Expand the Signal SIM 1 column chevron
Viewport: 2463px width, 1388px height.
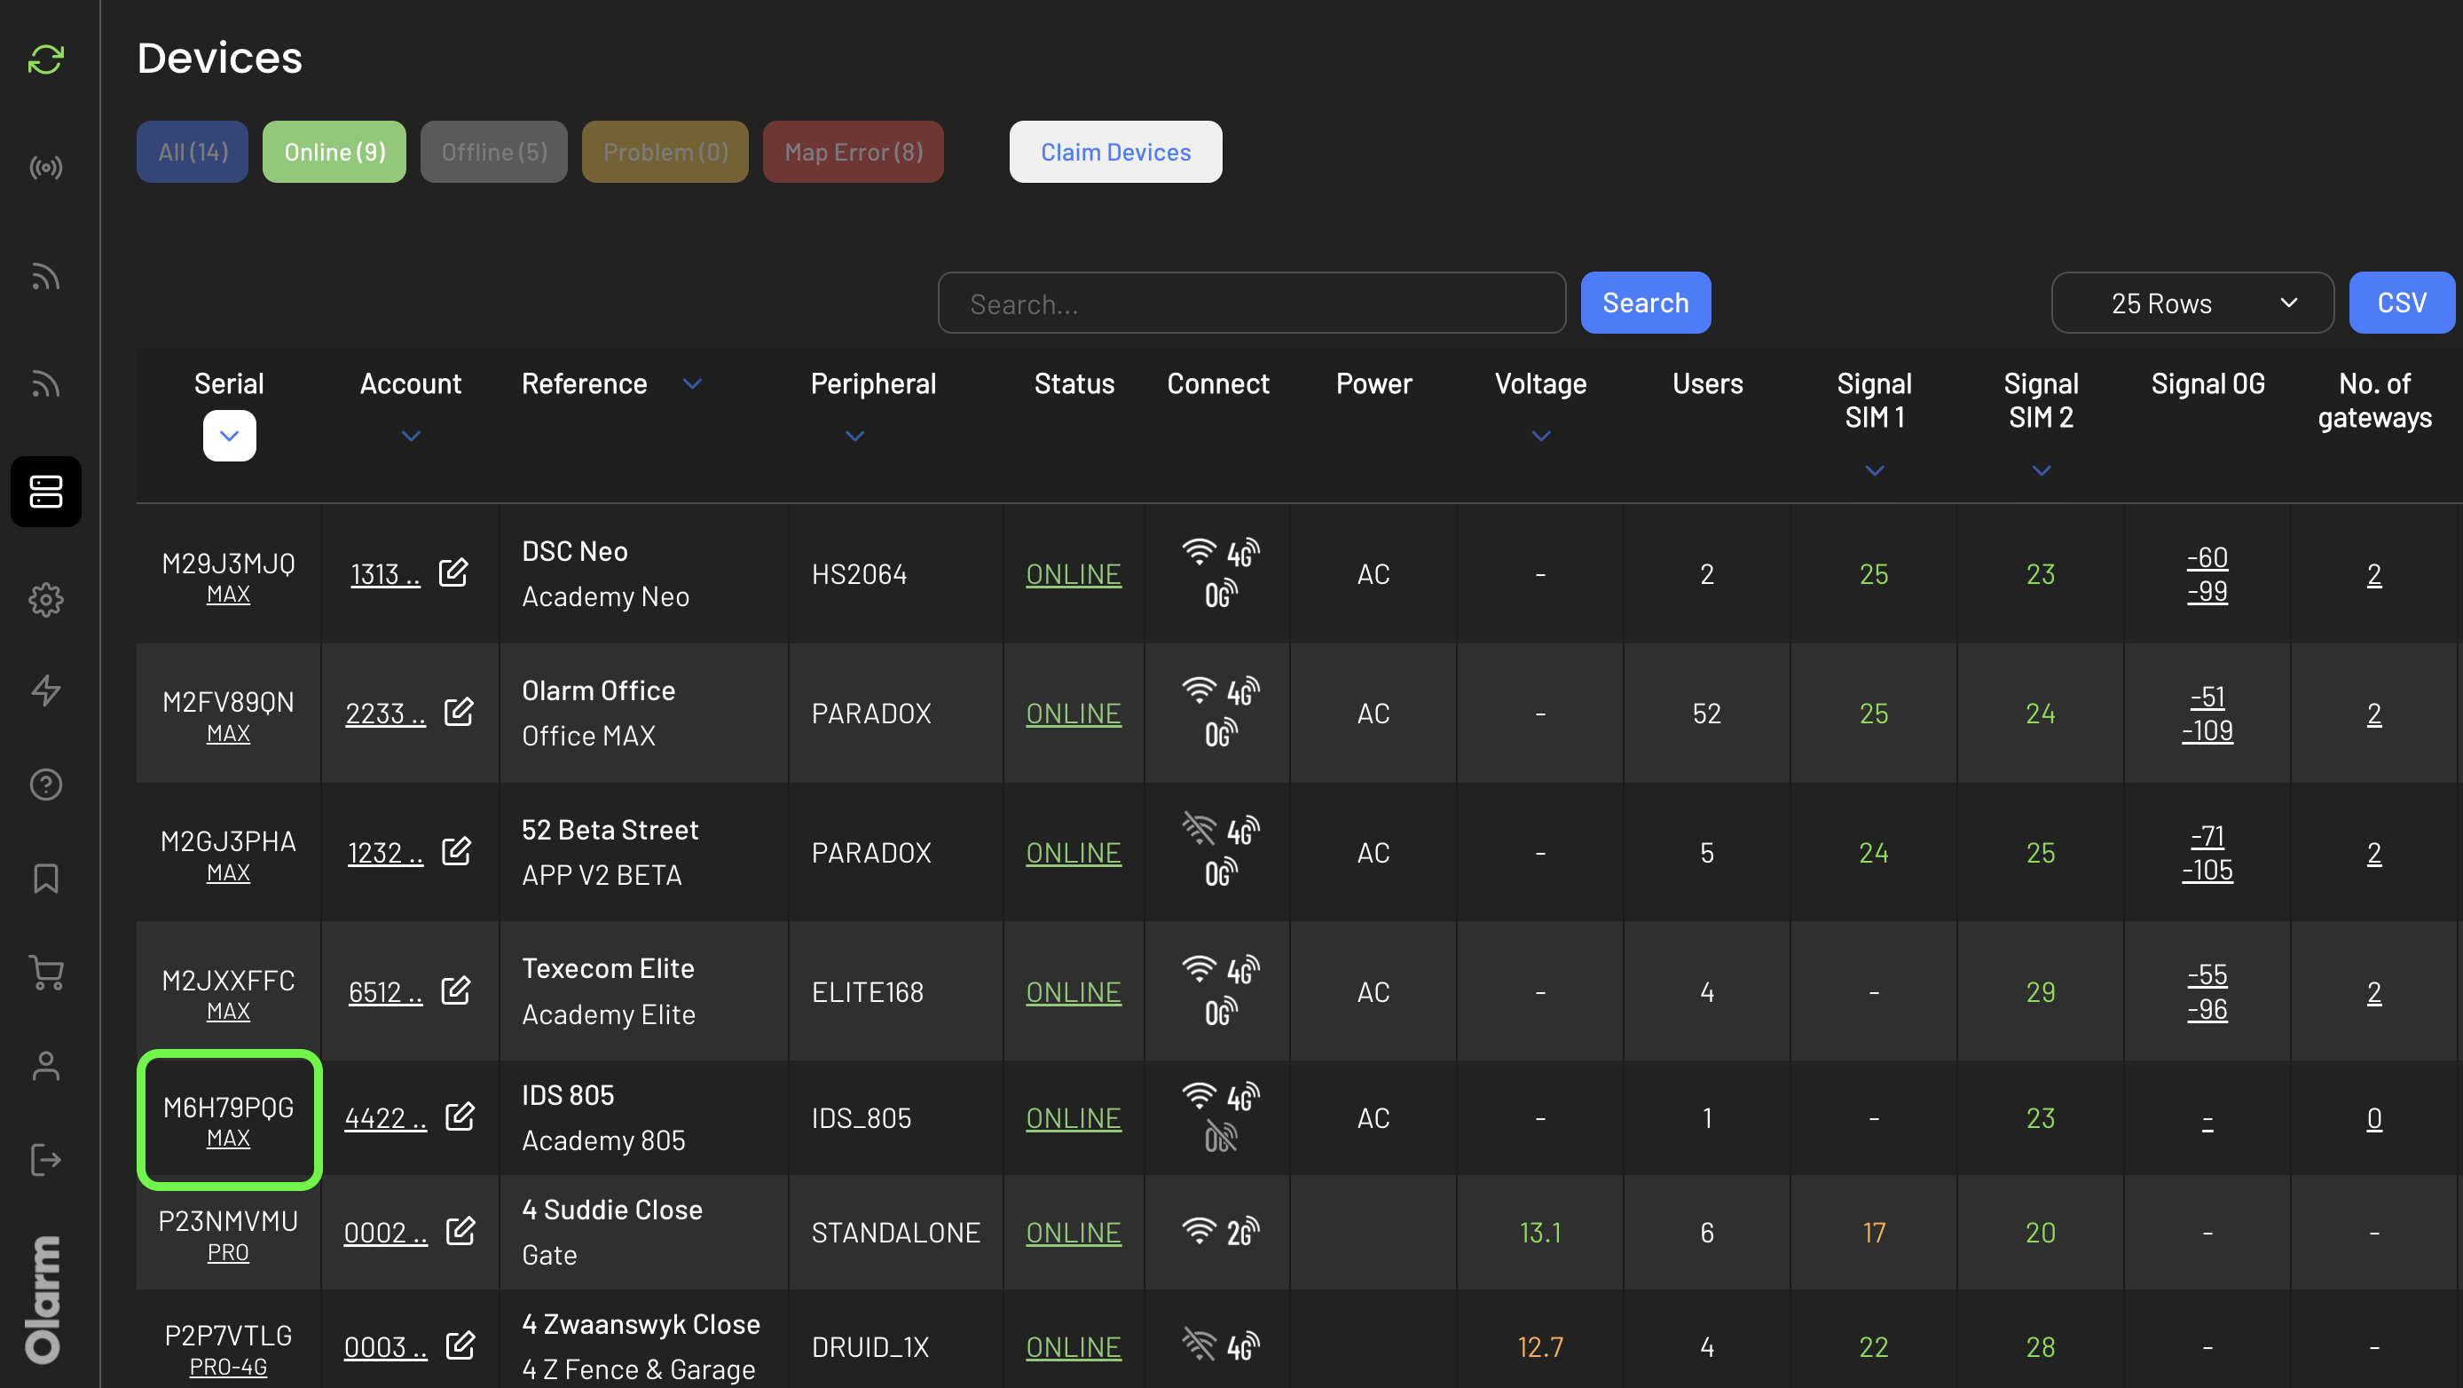[x=1874, y=470]
